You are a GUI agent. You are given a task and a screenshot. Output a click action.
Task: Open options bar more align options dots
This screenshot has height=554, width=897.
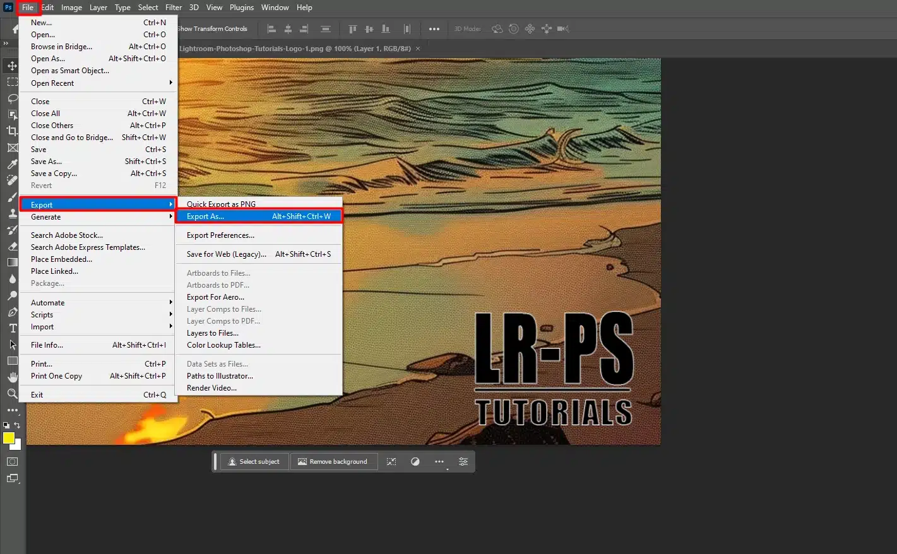pyautogui.click(x=434, y=29)
